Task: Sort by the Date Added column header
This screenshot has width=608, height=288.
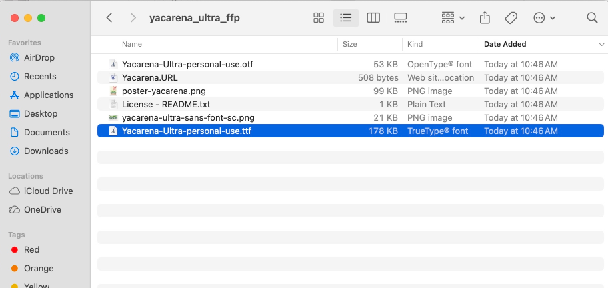Action: tap(505, 44)
